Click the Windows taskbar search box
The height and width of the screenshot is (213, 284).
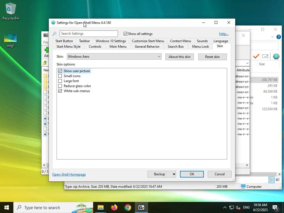pos(53,207)
